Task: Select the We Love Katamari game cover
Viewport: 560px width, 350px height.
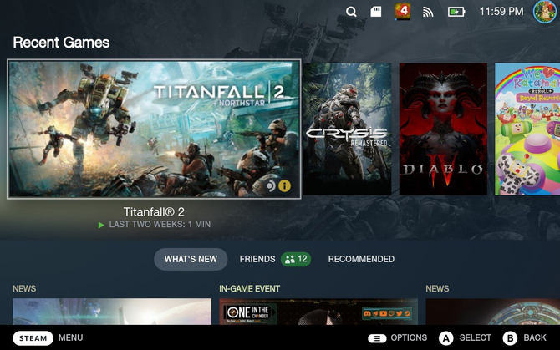Action: point(527,129)
